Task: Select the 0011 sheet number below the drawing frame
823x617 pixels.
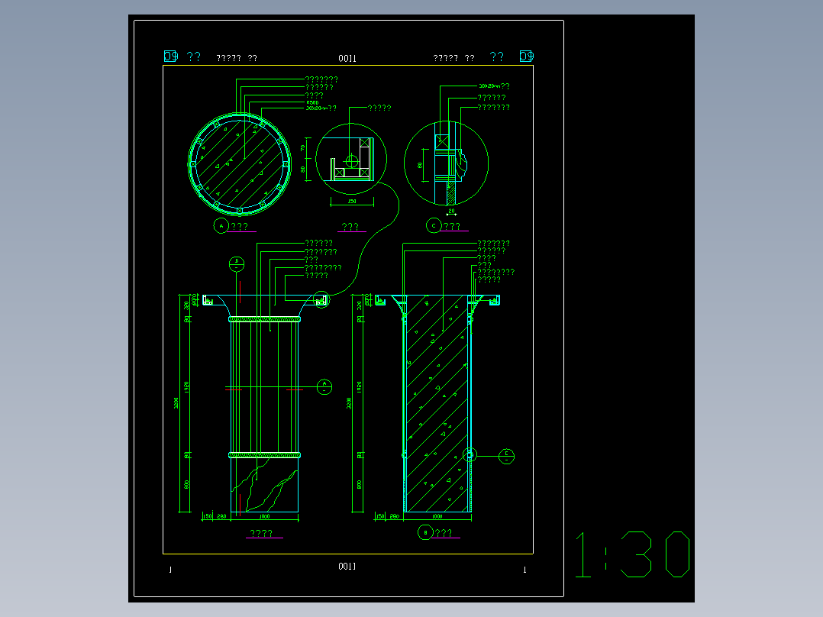Action: tap(347, 566)
